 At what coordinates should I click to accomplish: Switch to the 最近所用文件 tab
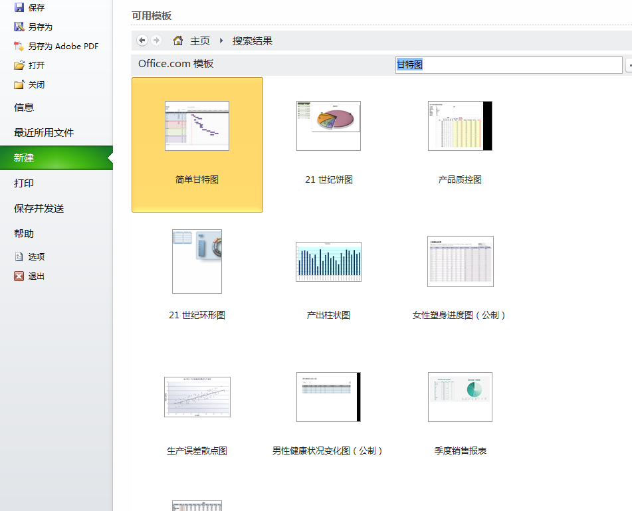(44, 133)
